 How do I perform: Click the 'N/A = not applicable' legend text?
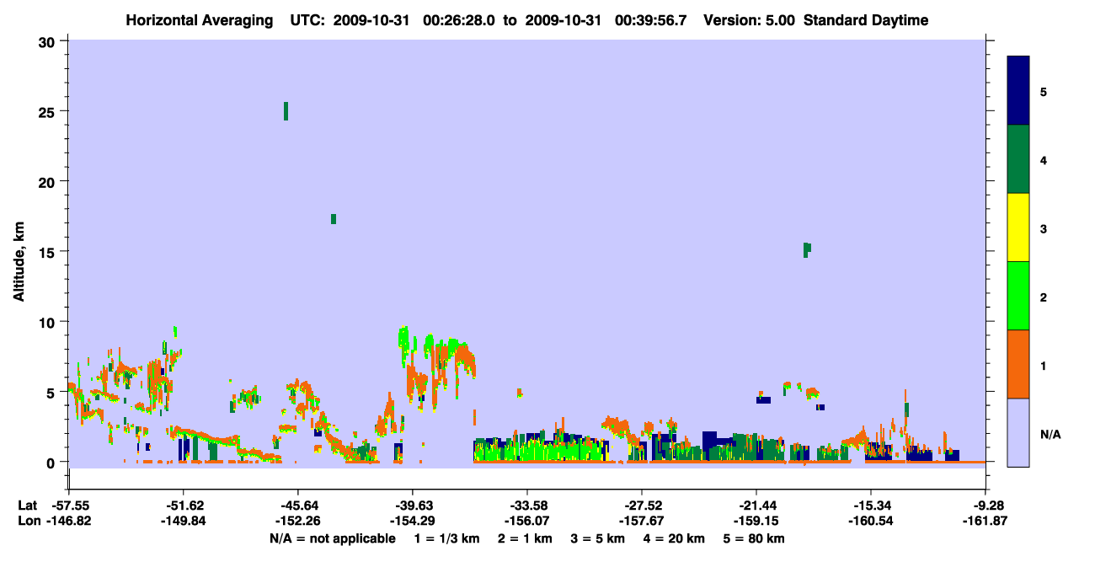pos(332,538)
